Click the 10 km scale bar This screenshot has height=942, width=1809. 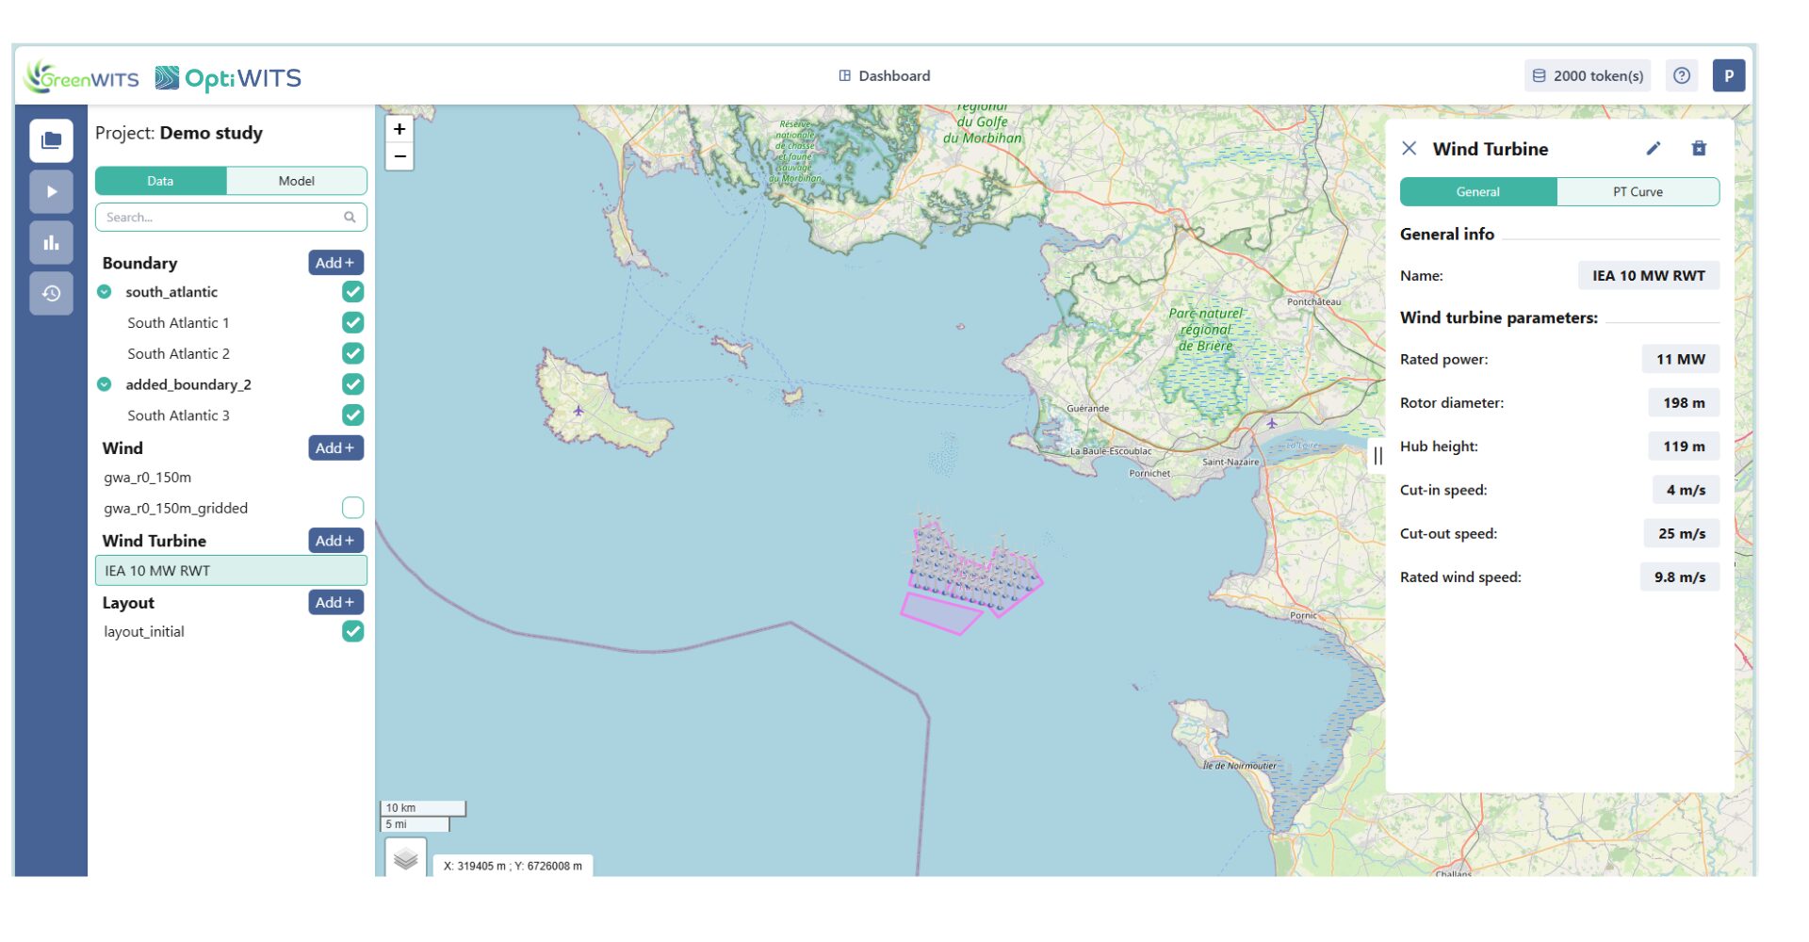click(x=423, y=808)
